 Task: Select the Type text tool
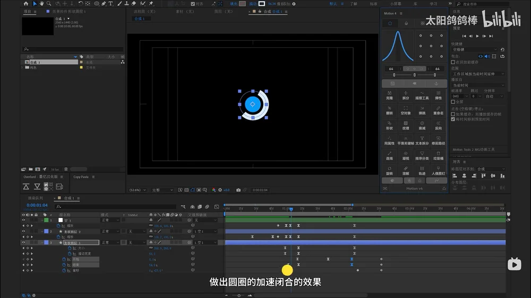pos(110,4)
